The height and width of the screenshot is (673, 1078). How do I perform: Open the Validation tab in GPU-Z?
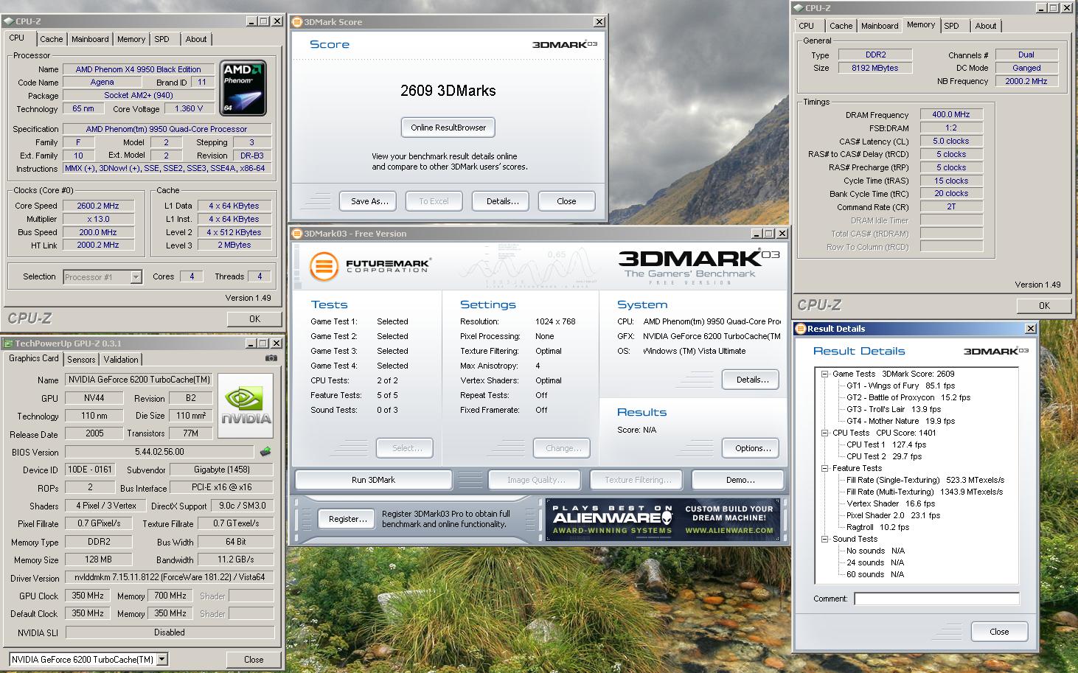pos(120,360)
